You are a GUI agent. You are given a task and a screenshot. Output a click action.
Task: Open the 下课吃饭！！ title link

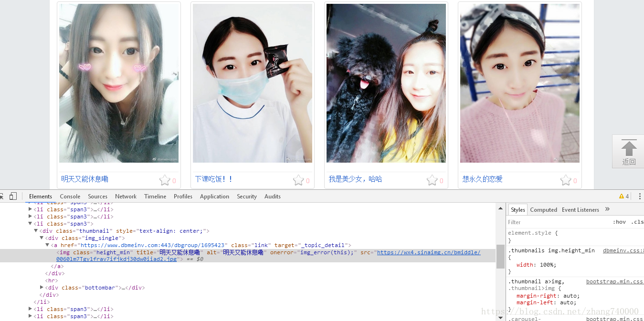coord(214,179)
